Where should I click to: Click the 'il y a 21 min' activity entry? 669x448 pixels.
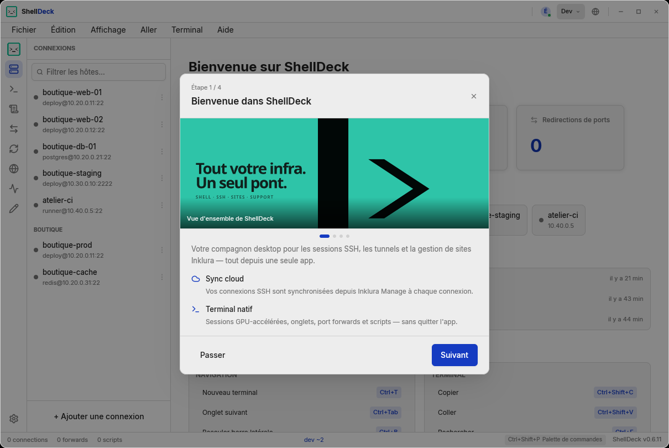(x=626, y=279)
